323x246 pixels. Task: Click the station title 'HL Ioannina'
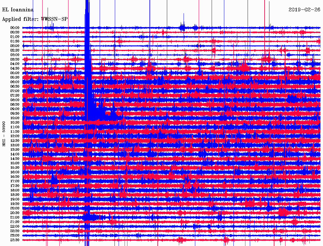[x=18, y=10]
